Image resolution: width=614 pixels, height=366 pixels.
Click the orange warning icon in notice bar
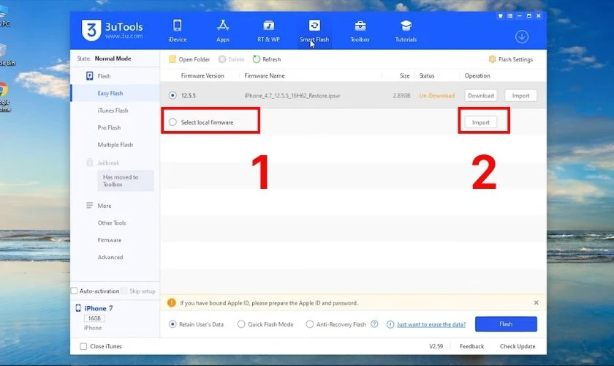(172, 302)
